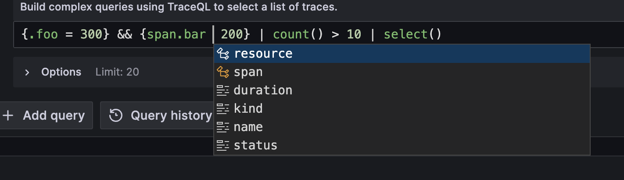The height and width of the screenshot is (180, 624).
Task: Choose the 'span' scope suggestion
Action: pos(402,72)
